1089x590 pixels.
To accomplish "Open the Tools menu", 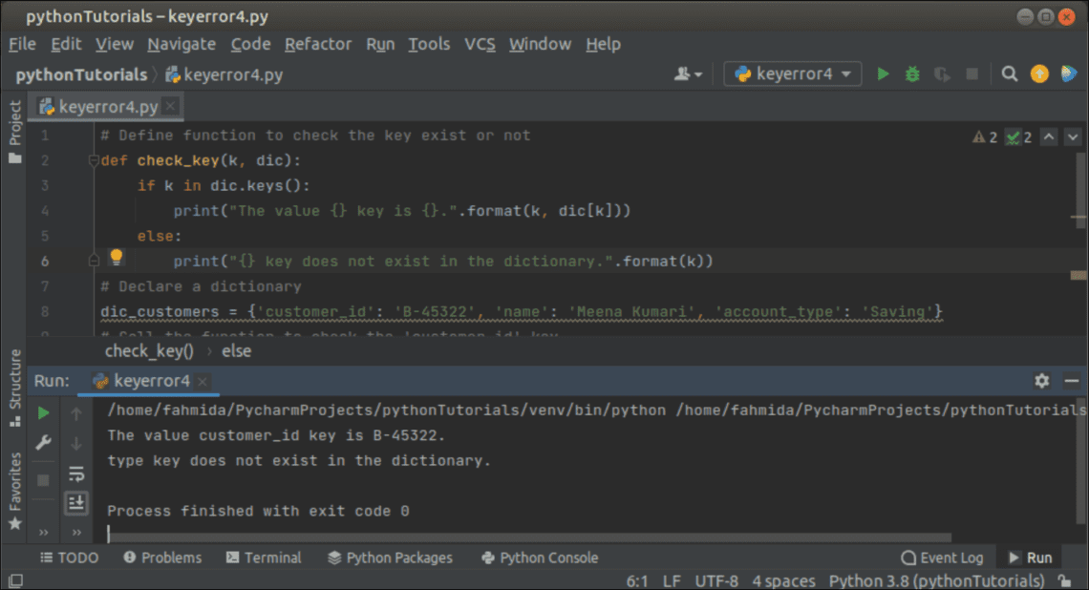I will [429, 44].
